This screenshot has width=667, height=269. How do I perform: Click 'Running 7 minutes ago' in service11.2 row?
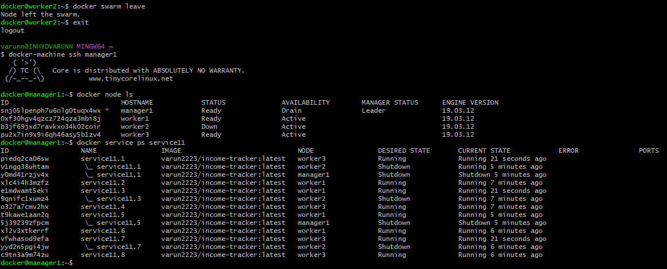tap(500, 183)
